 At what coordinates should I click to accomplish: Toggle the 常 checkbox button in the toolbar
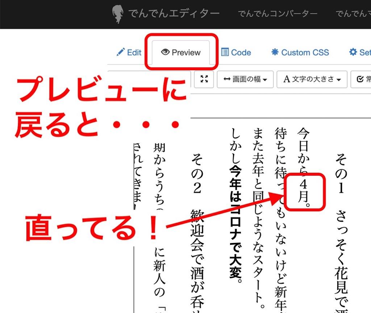click(x=361, y=79)
